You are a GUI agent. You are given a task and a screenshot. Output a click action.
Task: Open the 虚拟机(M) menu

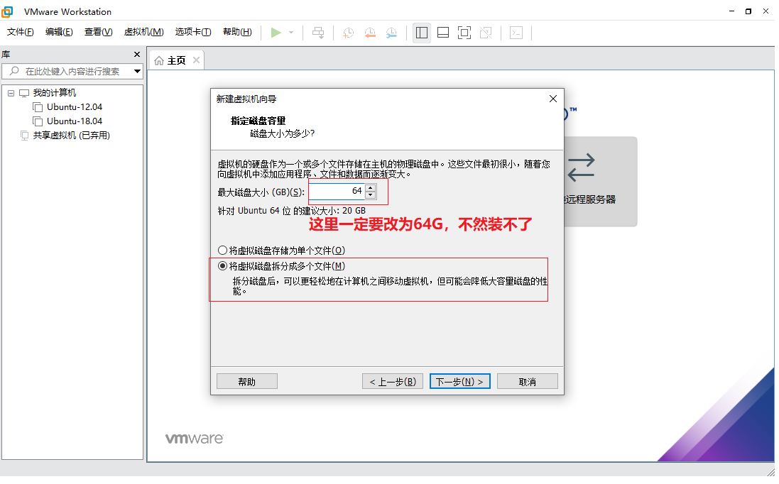coord(143,32)
